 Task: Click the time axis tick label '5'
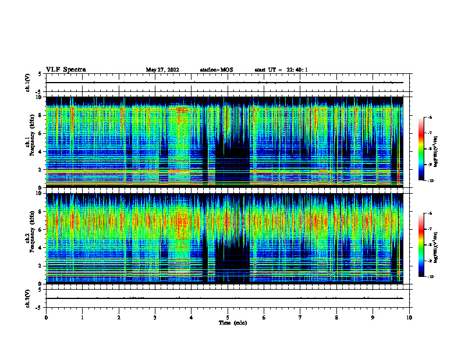tap(228, 318)
